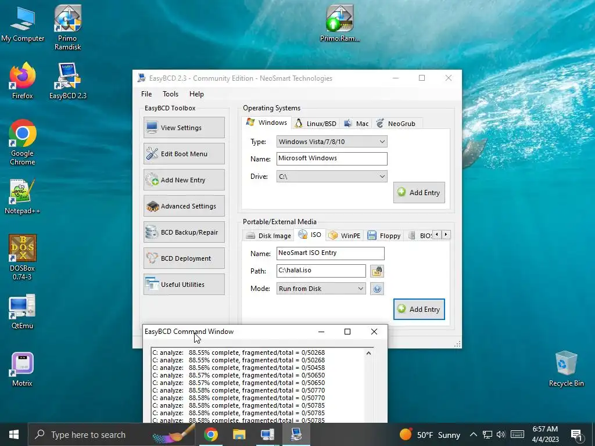Select DOSBox 0.74-3 desktop icon
595x446 pixels.
(x=23, y=257)
